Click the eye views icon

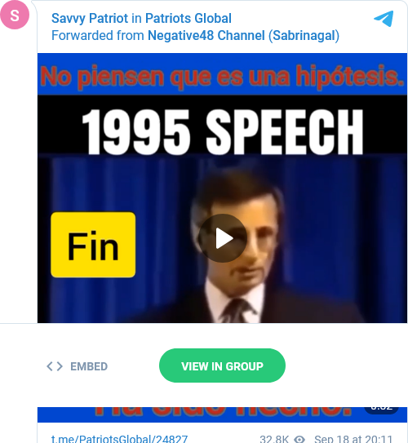[x=299, y=439]
